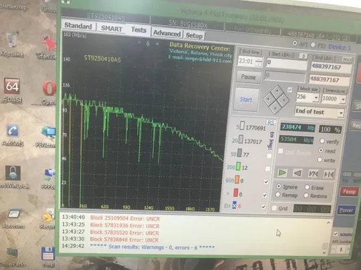Click the RS button above to log

[x=271, y=123]
